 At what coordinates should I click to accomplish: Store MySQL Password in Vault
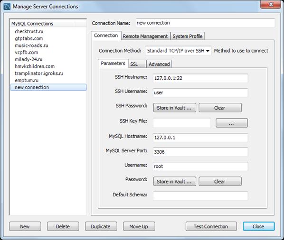175,181
